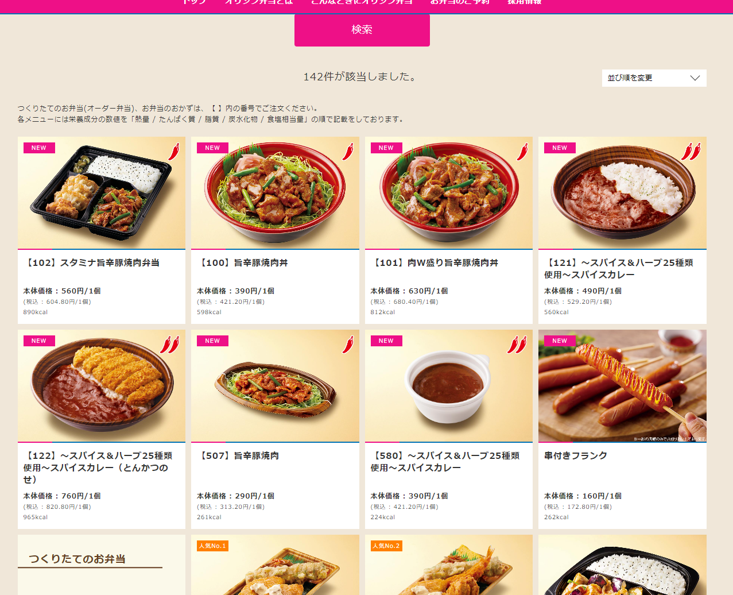Click the double chili icon on item 121
This screenshot has height=595, width=733.
[691, 152]
